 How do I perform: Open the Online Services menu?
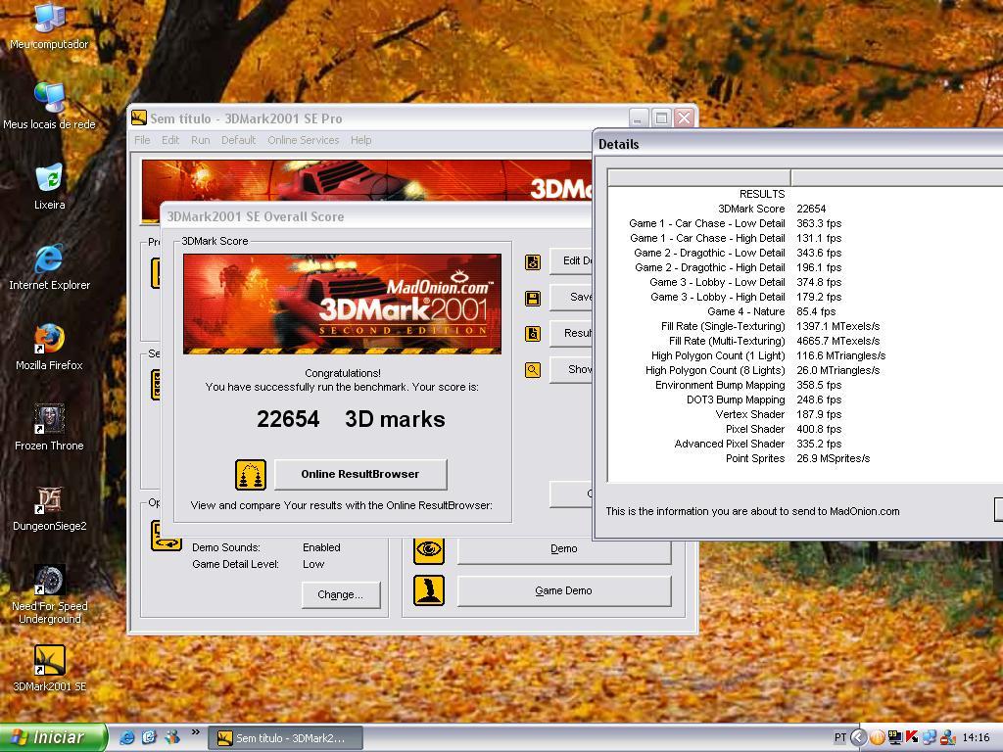(304, 140)
